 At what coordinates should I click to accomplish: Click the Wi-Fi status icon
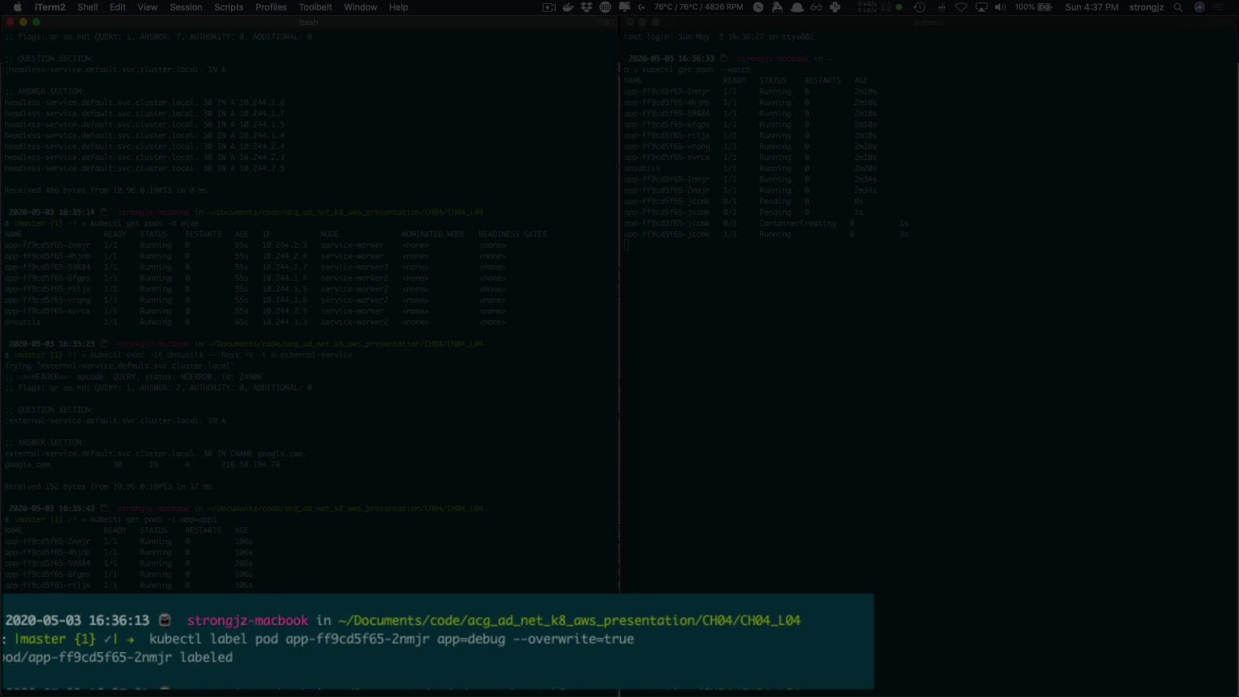[x=961, y=7]
